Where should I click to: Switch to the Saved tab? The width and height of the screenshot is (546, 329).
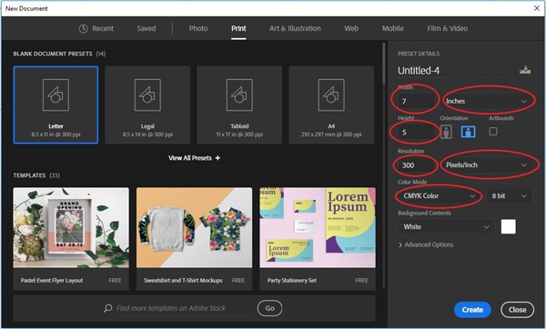pos(147,28)
